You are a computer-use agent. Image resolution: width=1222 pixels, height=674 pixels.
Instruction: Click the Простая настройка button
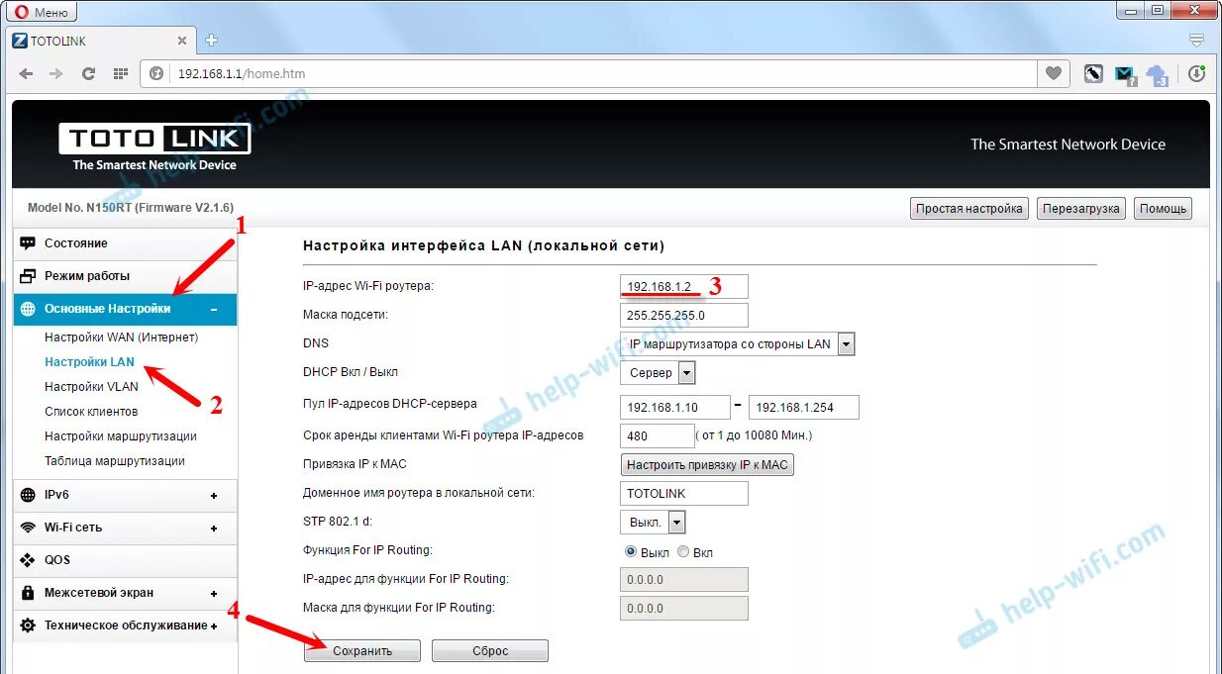pyautogui.click(x=968, y=209)
